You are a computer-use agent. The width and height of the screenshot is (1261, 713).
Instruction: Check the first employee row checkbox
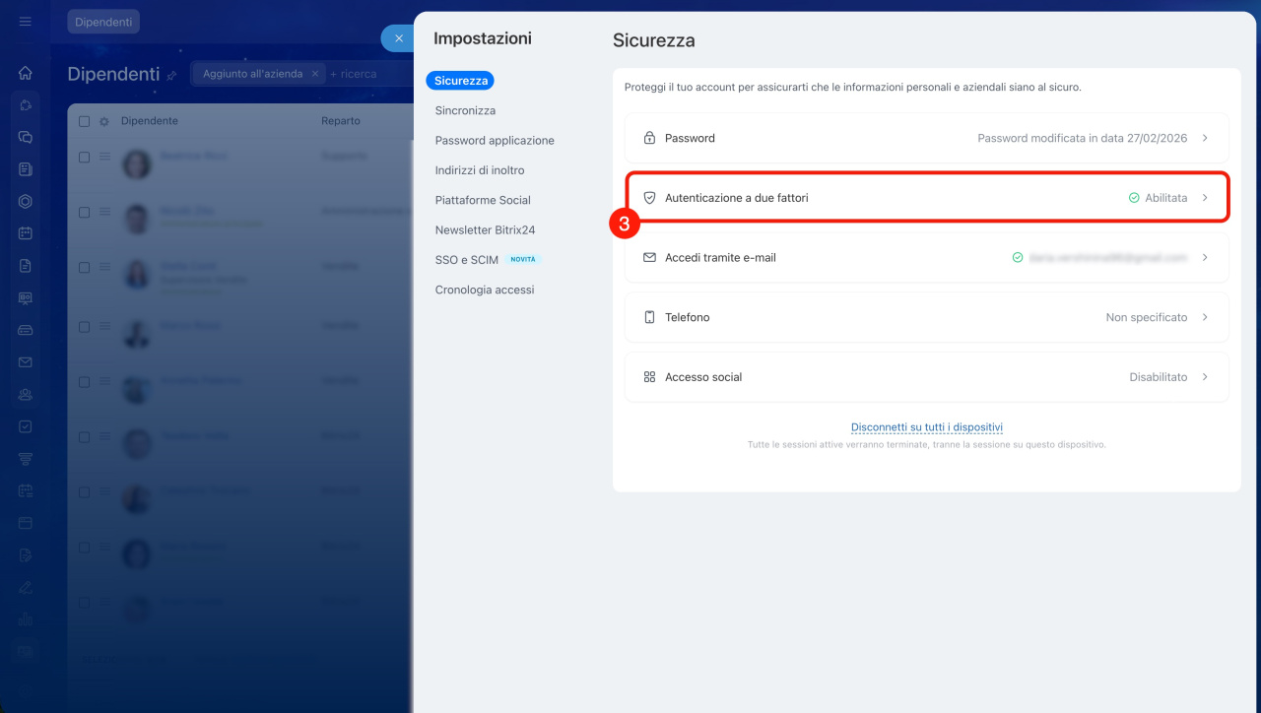point(84,158)
